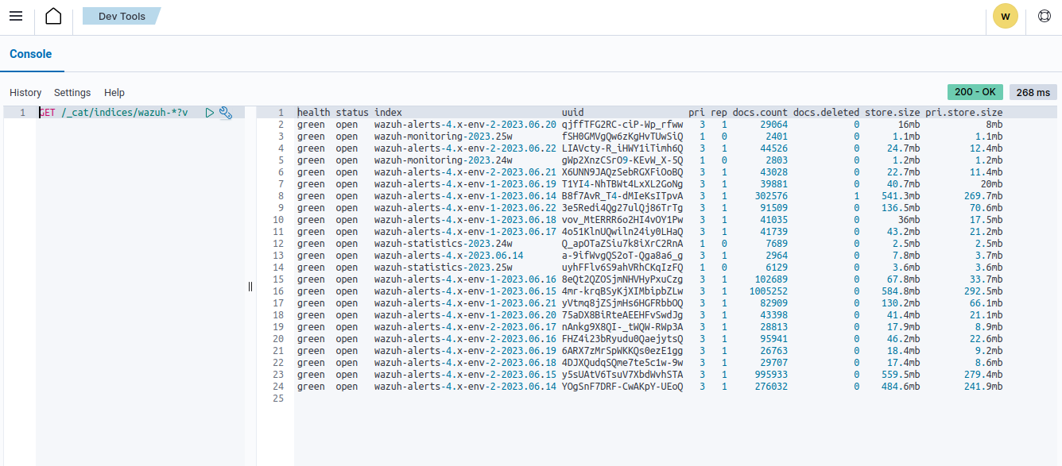Click the 200 - OK status badge

tap(975, 92)
